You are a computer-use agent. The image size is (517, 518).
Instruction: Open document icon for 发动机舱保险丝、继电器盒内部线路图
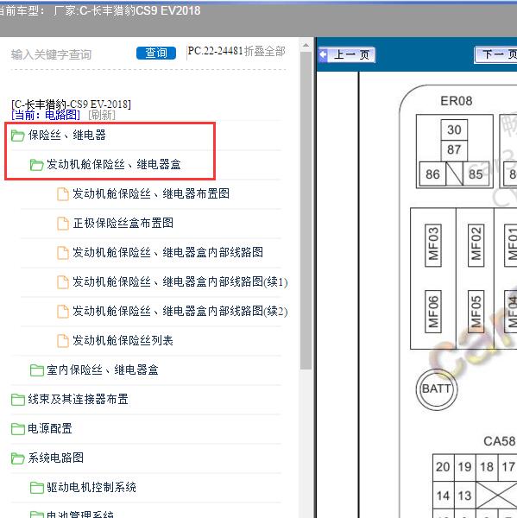click(63, 253)
